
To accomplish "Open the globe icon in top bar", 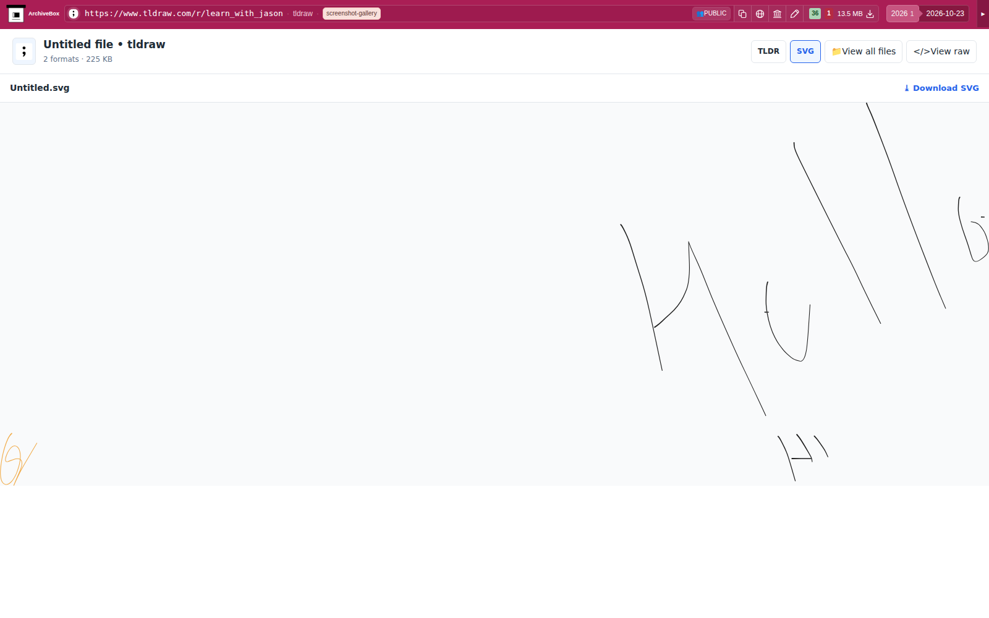I will [x=760, y=14].
